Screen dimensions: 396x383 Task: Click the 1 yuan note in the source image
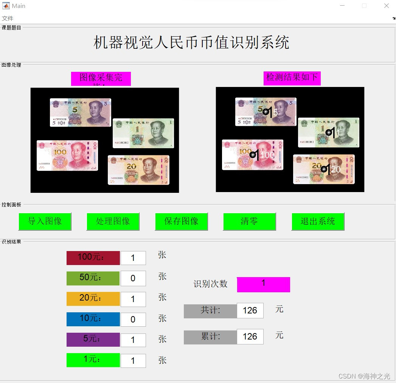tap(143, 133)
